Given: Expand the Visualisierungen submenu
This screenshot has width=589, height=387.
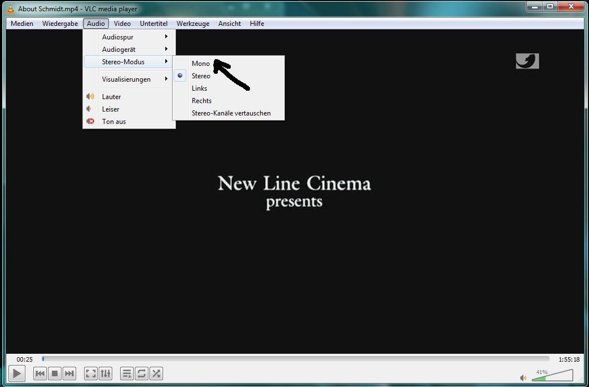Looking at the screenshot, I should click(129, 79).
